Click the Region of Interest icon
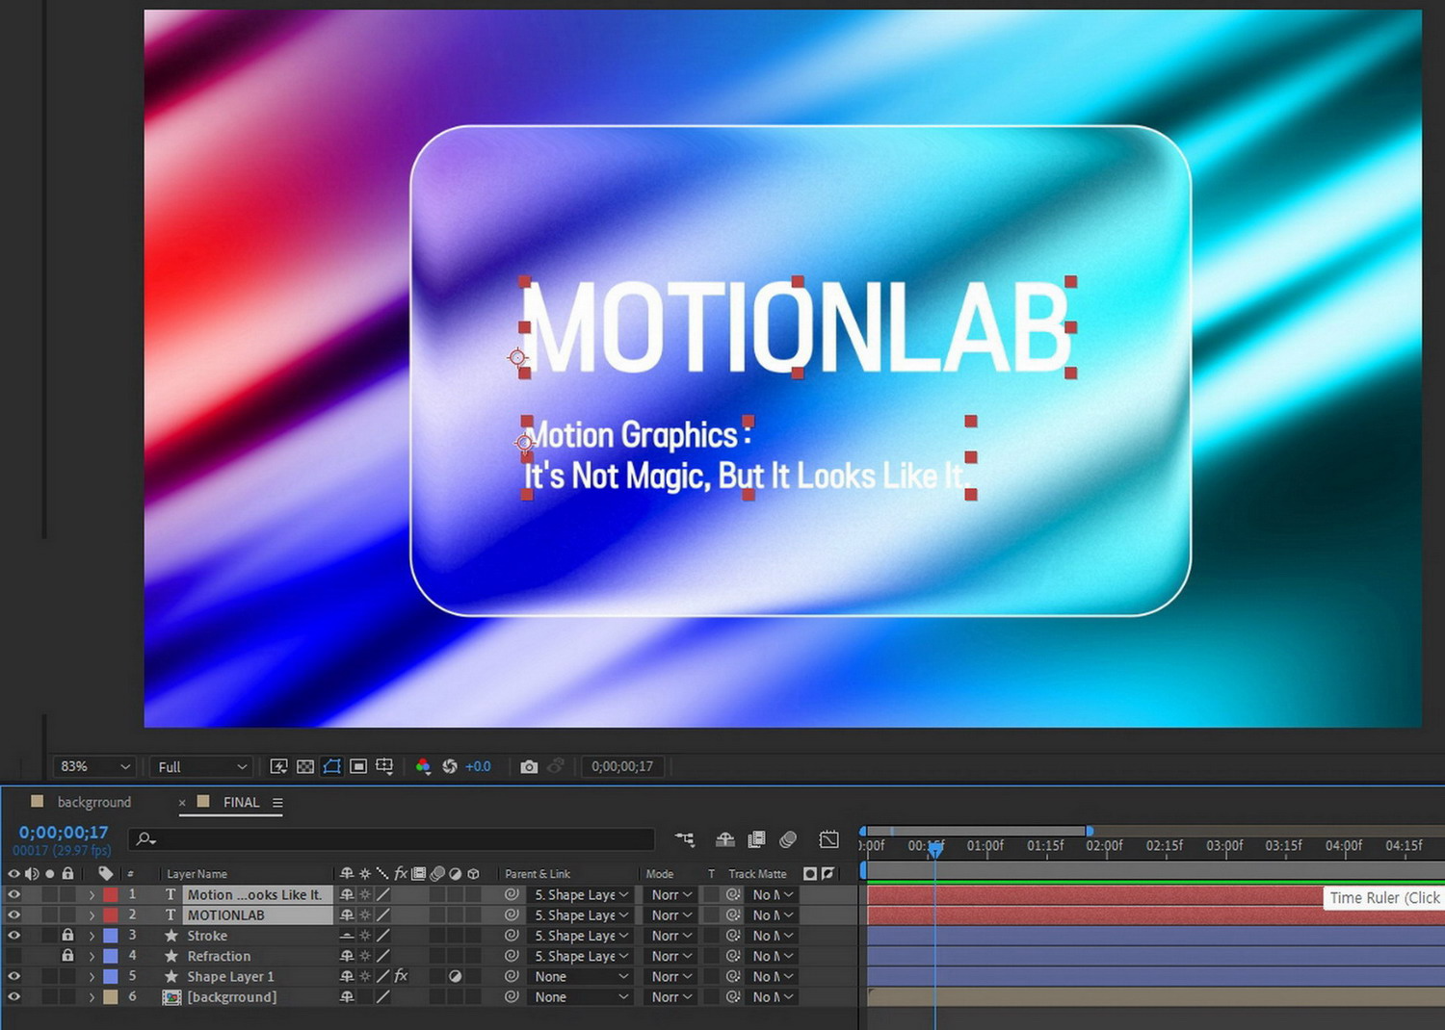1445x1030 pixels. (358, 766)
